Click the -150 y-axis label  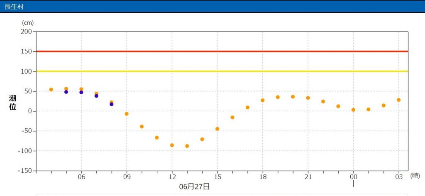point(25,171)
